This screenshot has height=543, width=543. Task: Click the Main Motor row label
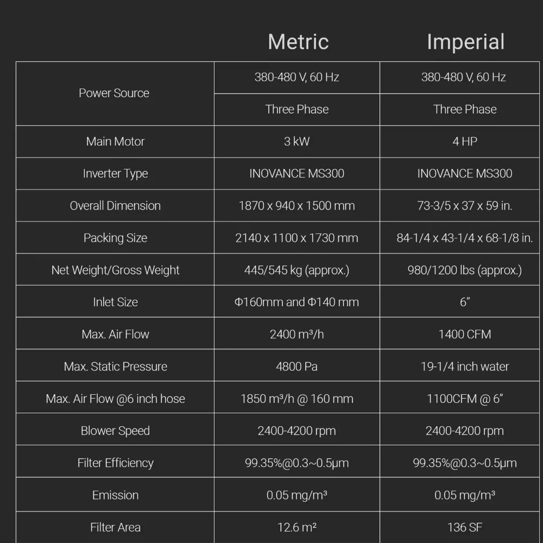pos(115,142)
